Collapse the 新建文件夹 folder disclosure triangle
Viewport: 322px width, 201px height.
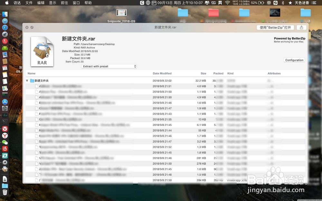[27, 81]
